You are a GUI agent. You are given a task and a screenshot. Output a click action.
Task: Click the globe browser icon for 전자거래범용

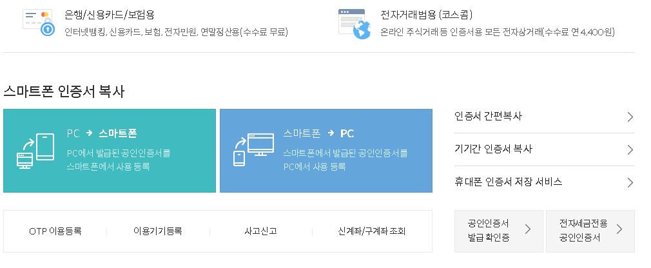(354, 24)
